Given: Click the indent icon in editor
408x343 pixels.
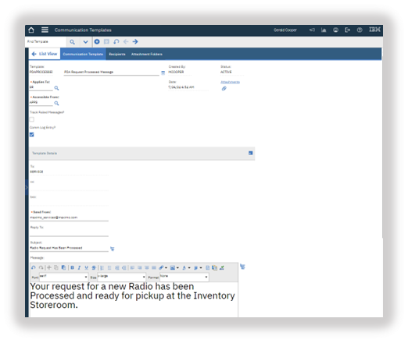Looking at the screenshot, I should pos(117,267).
